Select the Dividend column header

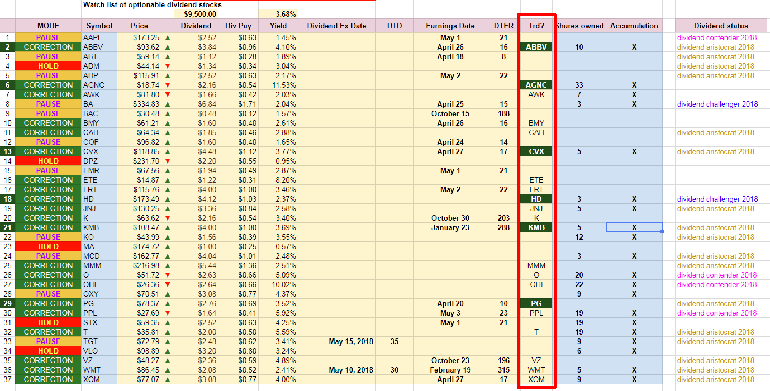click(196, 26)
